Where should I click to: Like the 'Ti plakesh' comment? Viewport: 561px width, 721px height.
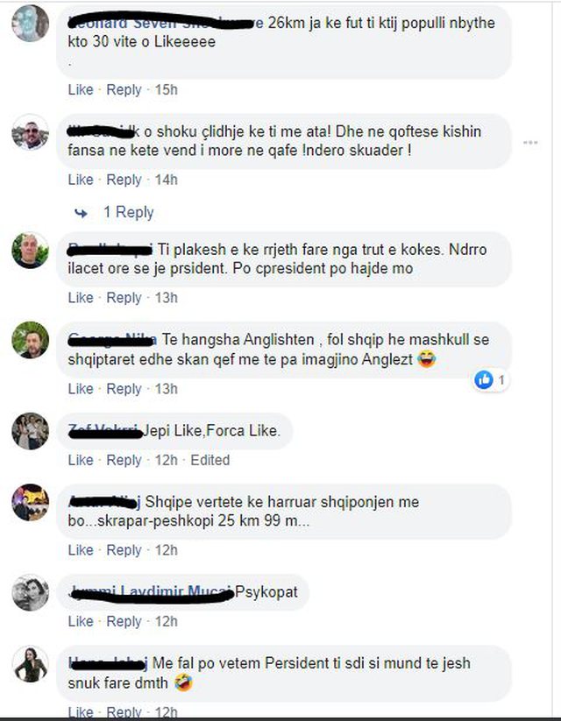(81, 298)
